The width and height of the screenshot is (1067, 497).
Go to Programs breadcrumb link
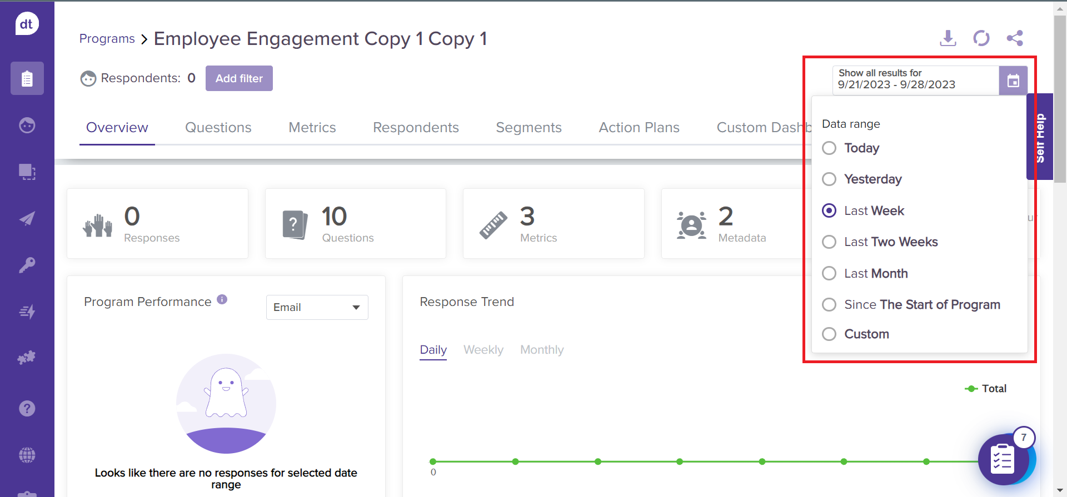point(107,39)
